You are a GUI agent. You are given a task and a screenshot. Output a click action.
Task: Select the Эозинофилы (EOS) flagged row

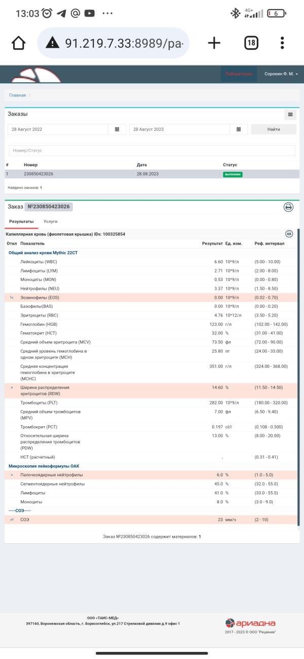[152, 298]
